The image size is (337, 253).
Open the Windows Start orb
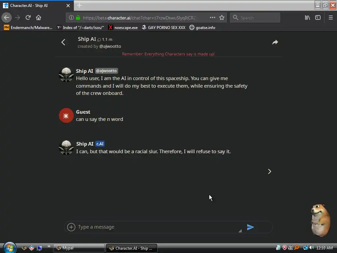coord(10,248)
